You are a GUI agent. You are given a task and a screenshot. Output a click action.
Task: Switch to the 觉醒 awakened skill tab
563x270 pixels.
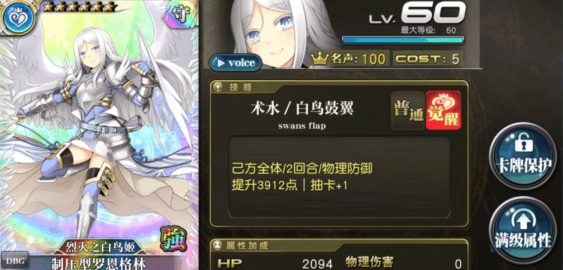(443, 110)
